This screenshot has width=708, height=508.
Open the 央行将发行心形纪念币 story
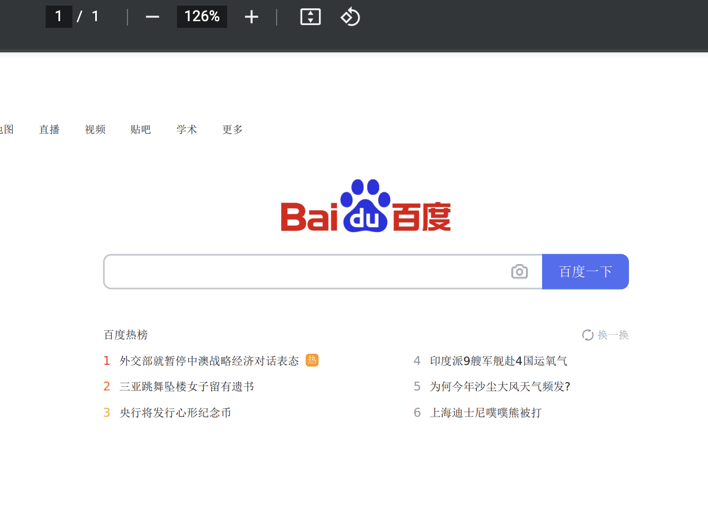[175, 412]
